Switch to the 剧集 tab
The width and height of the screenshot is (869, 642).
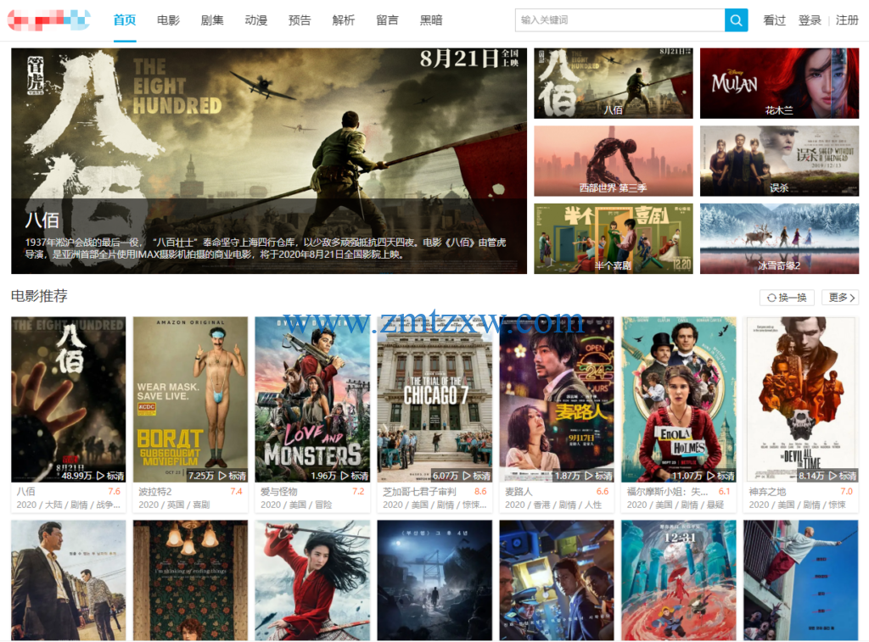pyautogui.click(x=212, y=20)
